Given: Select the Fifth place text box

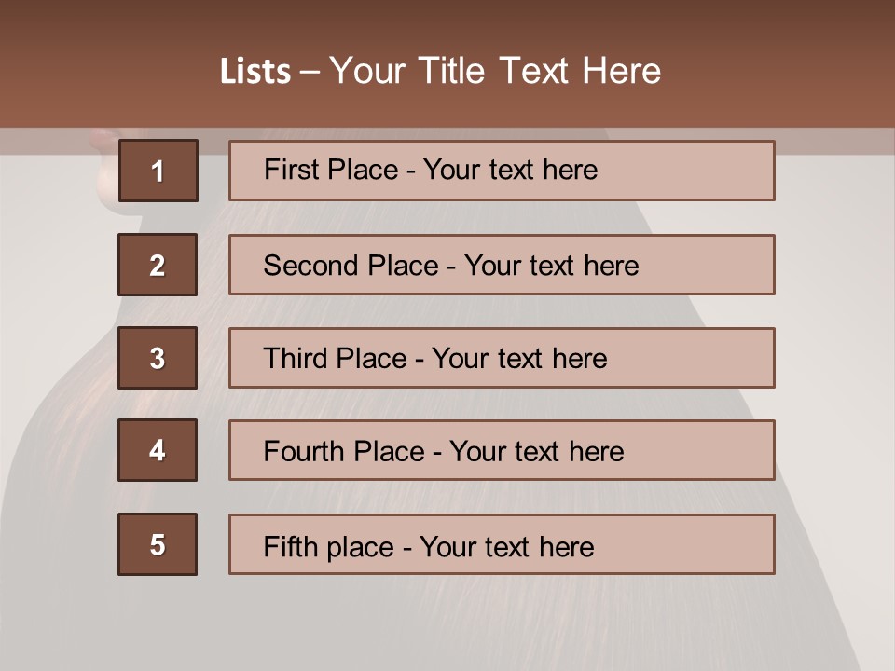Looking at the screenshot, I should tap(502, 544).
